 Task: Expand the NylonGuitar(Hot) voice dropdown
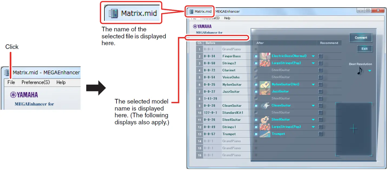313,85
